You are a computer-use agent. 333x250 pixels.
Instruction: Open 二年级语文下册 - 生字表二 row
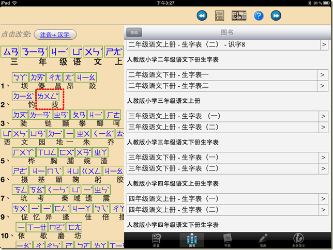point(228,86)
